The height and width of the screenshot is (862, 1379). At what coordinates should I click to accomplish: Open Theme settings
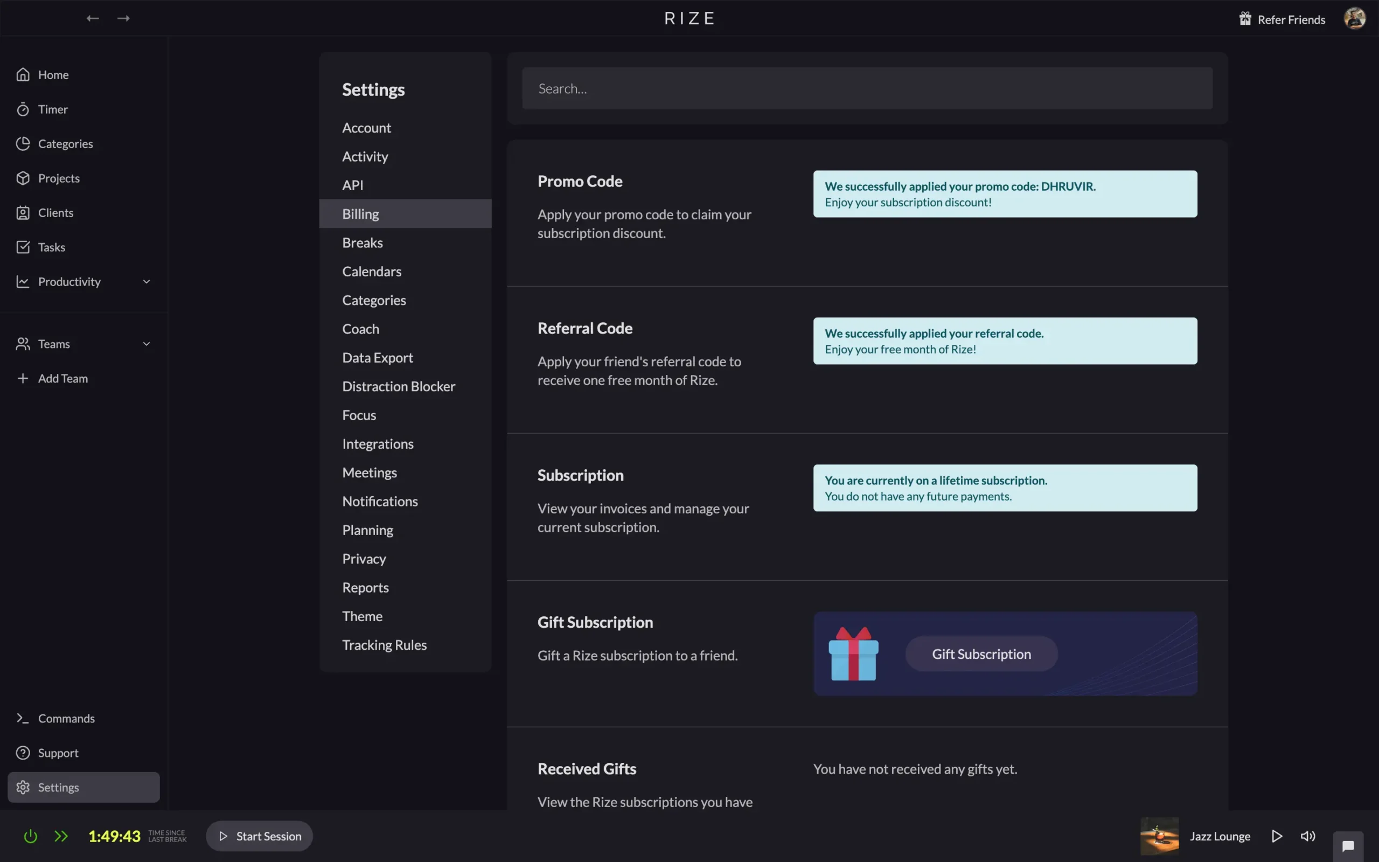coord(362,616)
